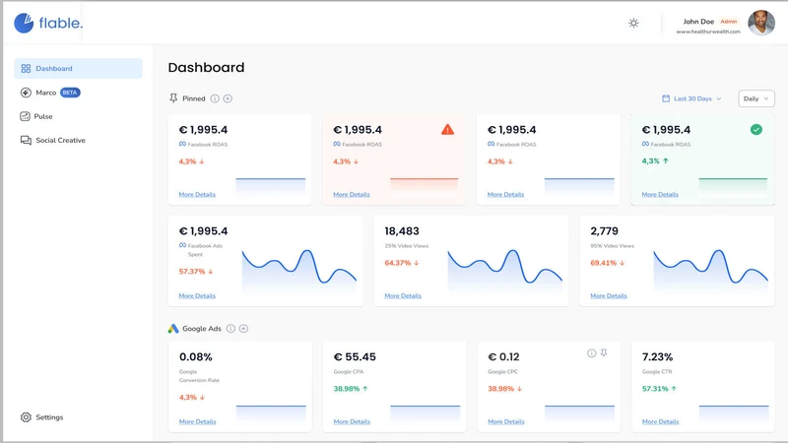This screenshot has width=788, height=443.
Task: Open the Dashboard sidebar item
Action: click(x=79, y=68)
